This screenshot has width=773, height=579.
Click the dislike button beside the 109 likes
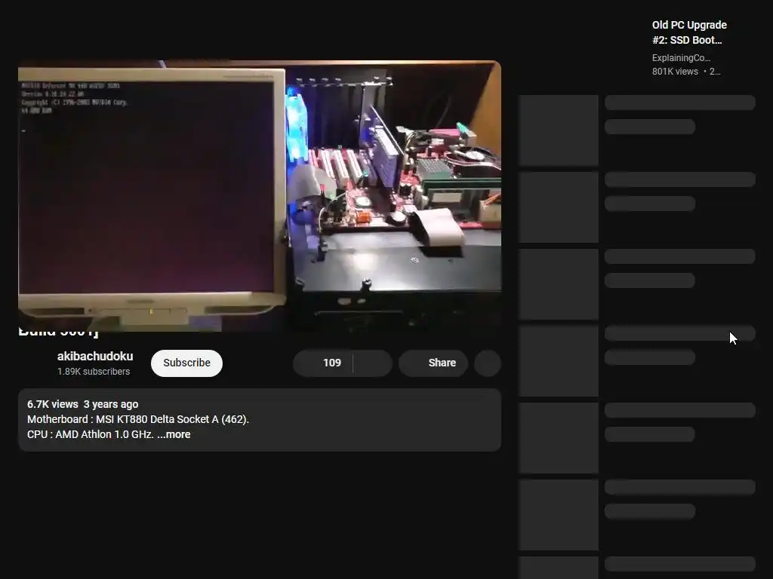tap(373, 363)
